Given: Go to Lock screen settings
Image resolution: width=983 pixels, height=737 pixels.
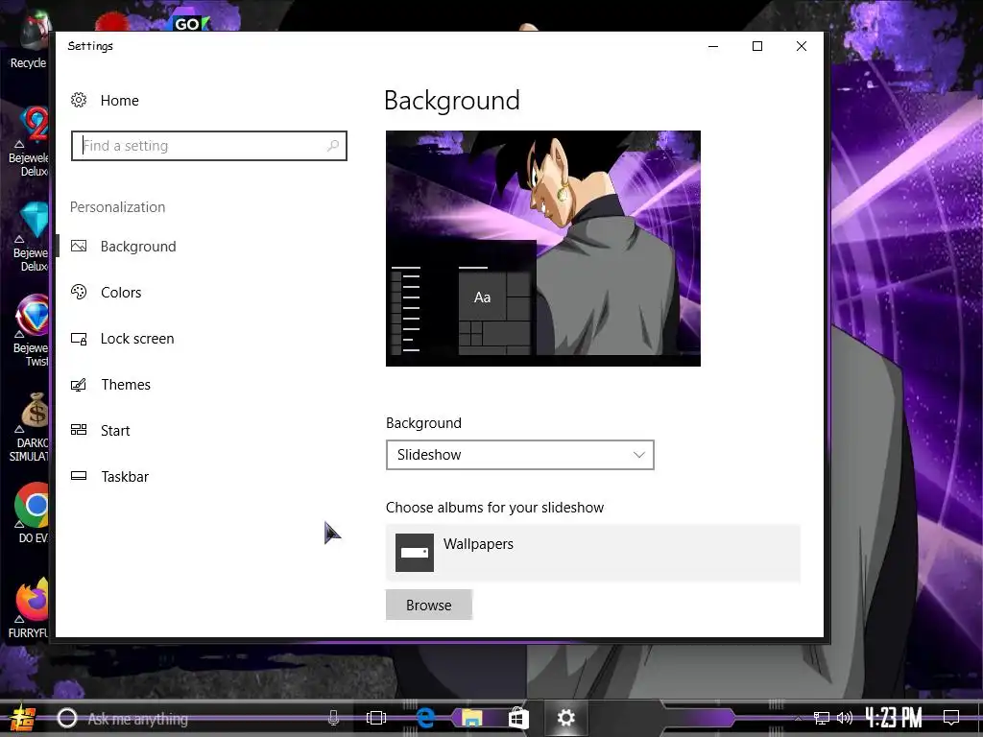Looking at the screenshot, I should click(x=137, y=339).
